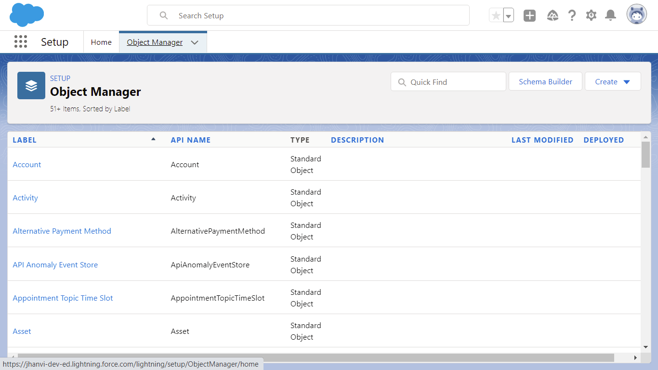The height and width of the screenshot is (370, 658).
Task: Select the Object Manager tab
Action: 155,42
